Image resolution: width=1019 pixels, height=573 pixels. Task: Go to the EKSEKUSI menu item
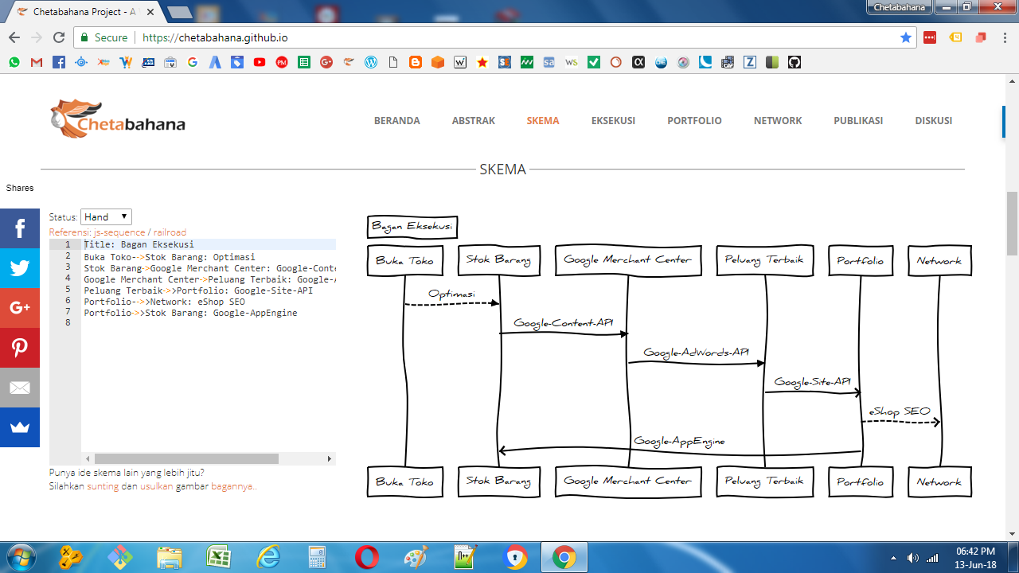pyautogui.click(x=613, y=121)
